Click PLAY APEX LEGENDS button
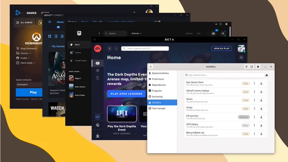The image size is (288, 162). [126, 94]
